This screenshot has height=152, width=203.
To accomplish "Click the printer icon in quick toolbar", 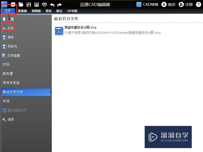I will coord(44,5).
